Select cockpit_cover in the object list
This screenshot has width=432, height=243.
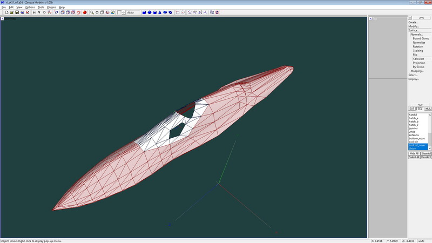pyautogui.click(x=417, y=145)
